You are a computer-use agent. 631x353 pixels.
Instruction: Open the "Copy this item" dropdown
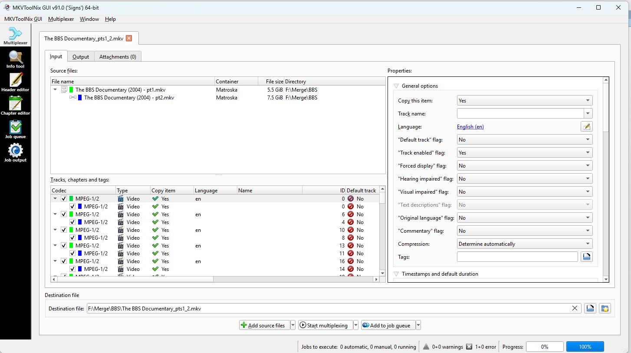click(524, 101)
